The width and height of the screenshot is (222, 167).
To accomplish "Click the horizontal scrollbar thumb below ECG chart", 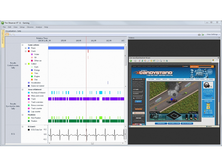I will pos(92,143).
